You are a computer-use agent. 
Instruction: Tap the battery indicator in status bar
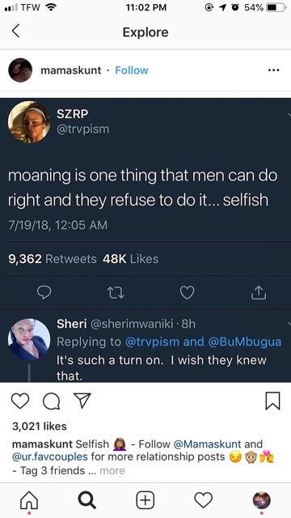(x=276, y=7)
